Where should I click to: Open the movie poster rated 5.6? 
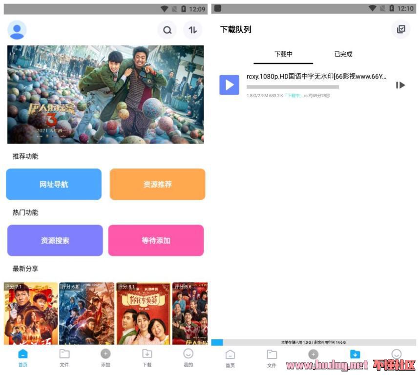(x=190, y=313)
